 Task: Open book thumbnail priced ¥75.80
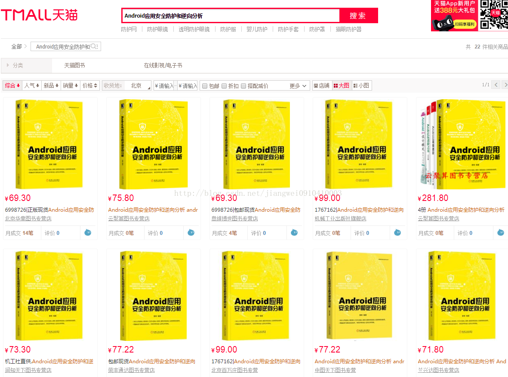[x=154, y=144]
